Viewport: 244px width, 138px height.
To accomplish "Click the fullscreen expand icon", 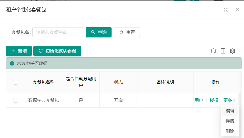I will 226,10.
